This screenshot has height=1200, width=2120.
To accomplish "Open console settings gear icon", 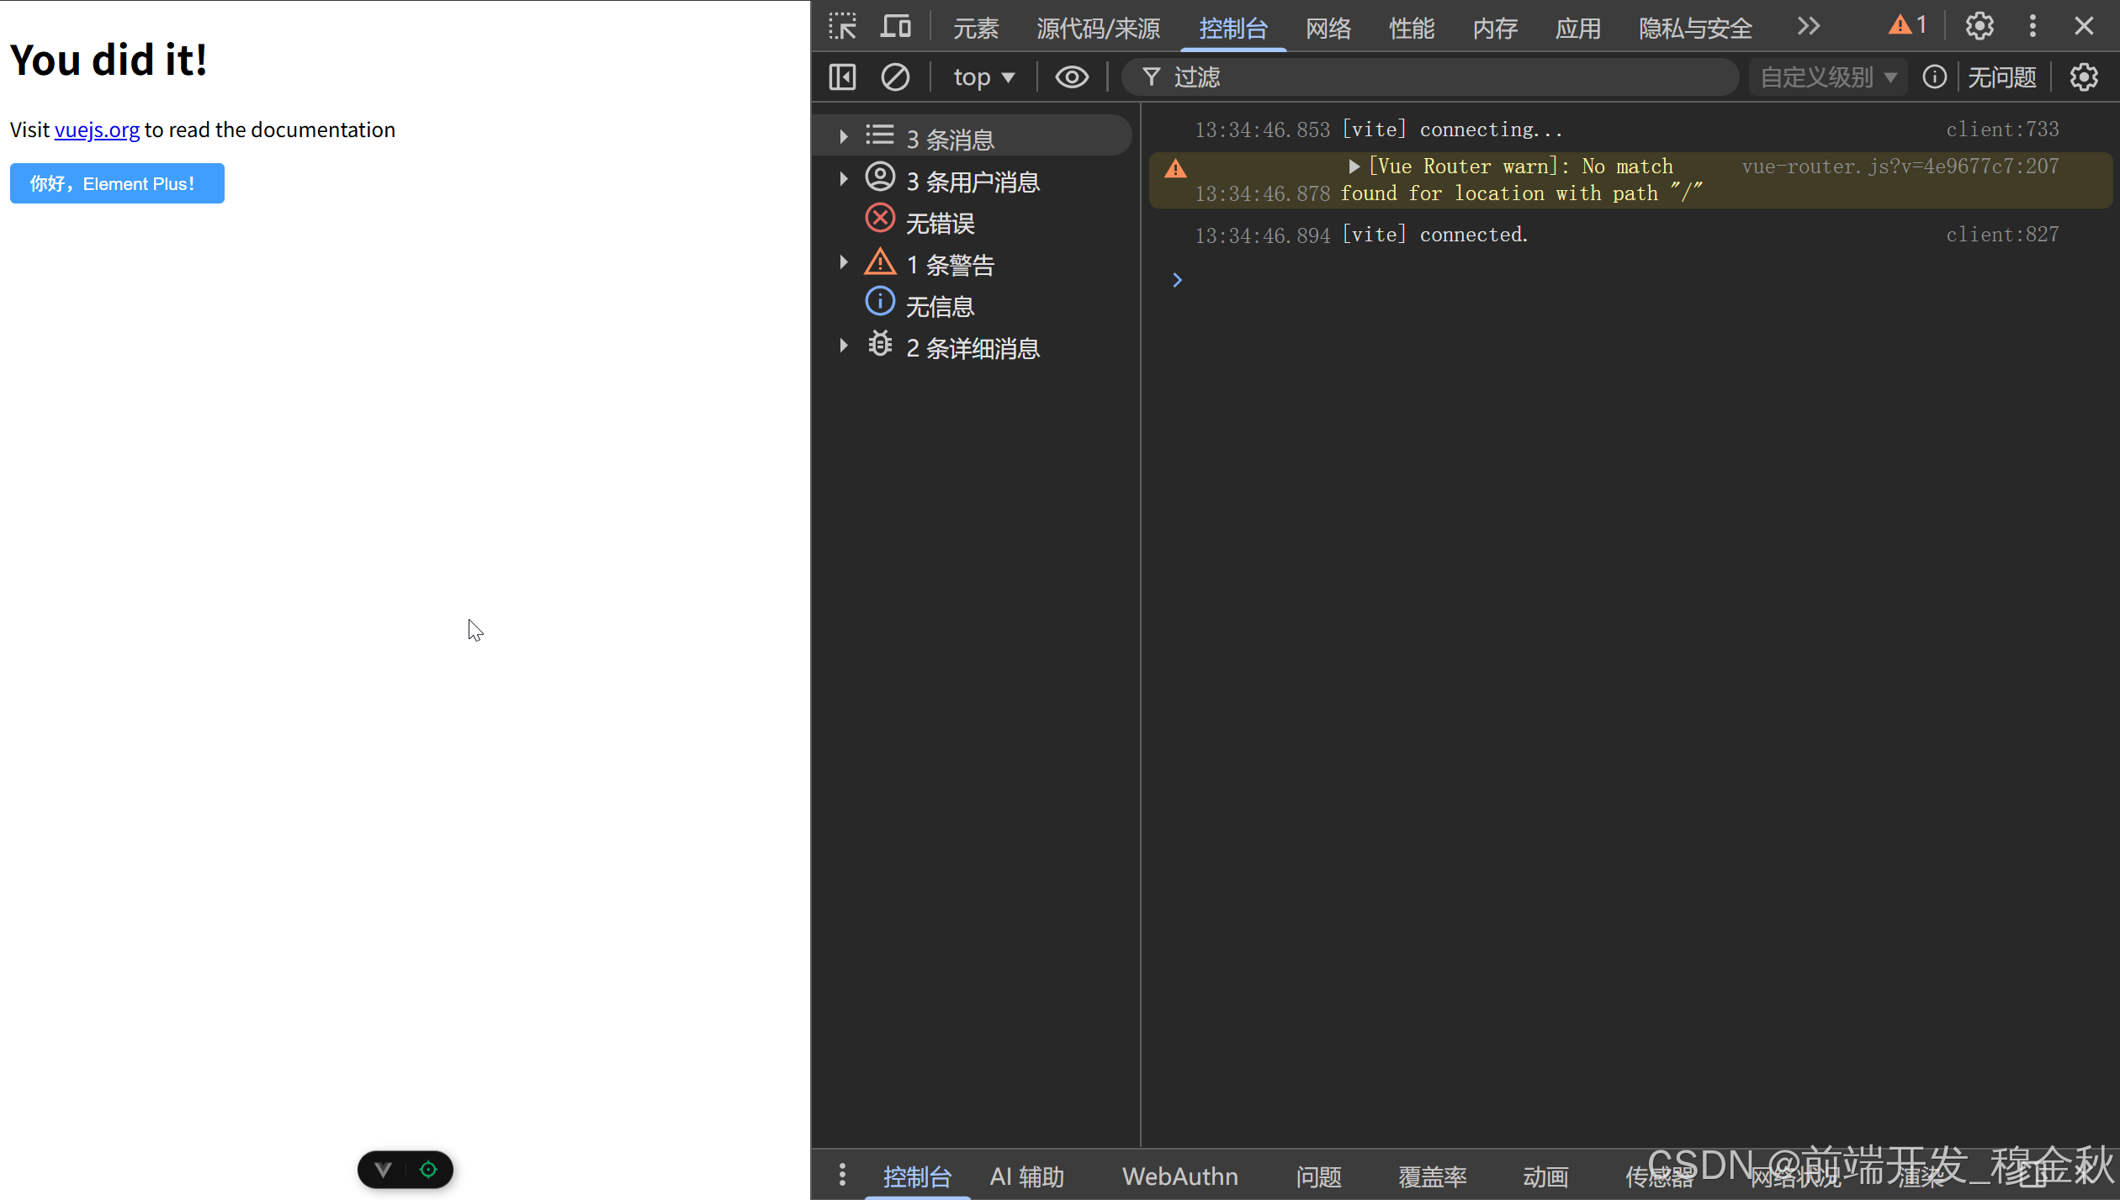I will 2083,77.
